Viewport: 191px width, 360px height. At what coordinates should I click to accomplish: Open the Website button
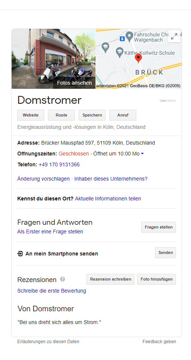[31, 115]
